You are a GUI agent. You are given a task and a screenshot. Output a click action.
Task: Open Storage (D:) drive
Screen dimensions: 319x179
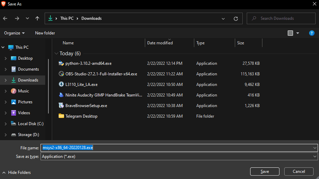click(x=29, y=135)
